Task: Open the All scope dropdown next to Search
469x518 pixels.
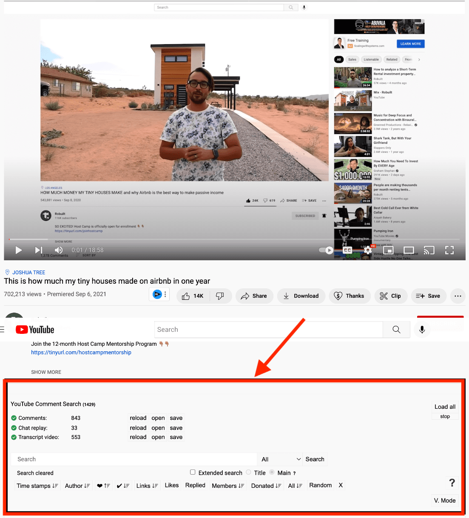Action: (x=279, y=459)
